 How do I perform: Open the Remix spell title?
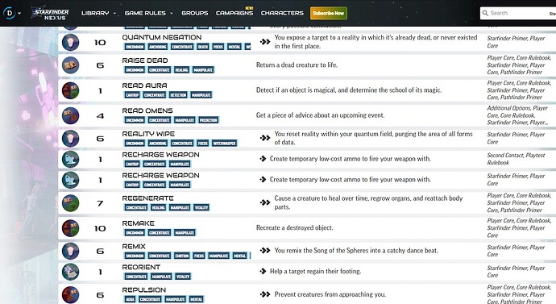(134, 246)
